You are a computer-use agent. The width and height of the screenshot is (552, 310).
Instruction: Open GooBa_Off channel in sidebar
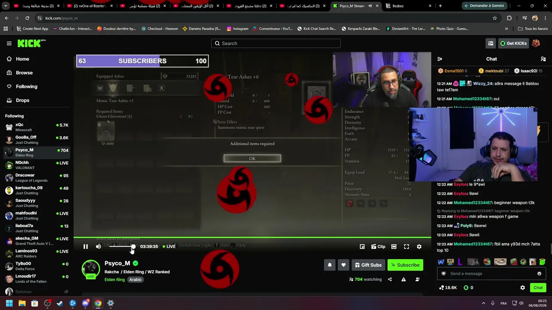click(x=37, y=140)
